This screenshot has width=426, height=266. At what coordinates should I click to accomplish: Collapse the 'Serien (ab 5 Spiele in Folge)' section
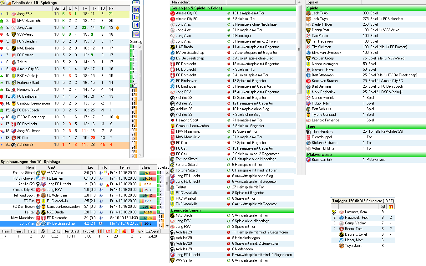233,8
